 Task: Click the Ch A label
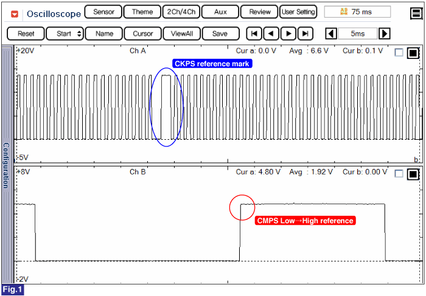pos(138,50)
